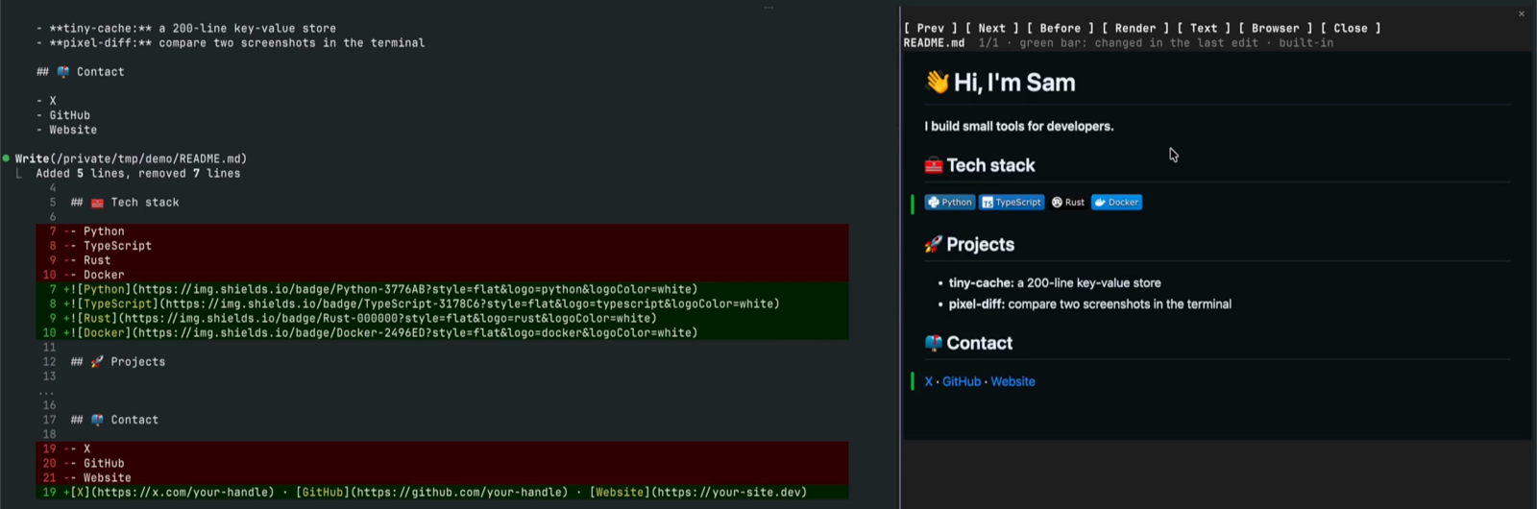Click the green status dot beside Write
The height and width of the screenshot is (509, 1537).
tap(6, 158)
